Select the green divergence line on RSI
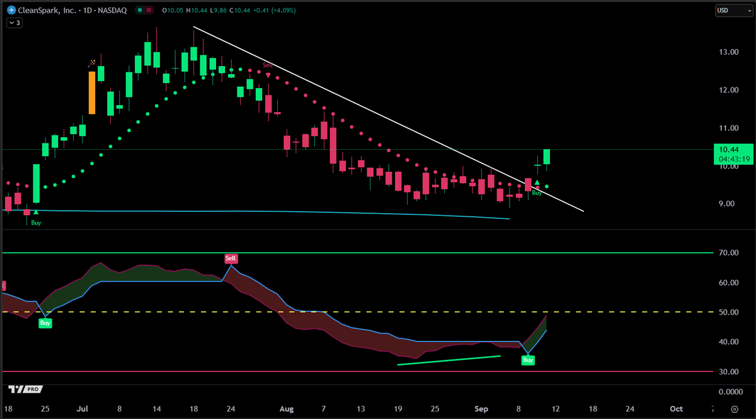The width and height of the screenshot is (756, 419). (449, 360)
